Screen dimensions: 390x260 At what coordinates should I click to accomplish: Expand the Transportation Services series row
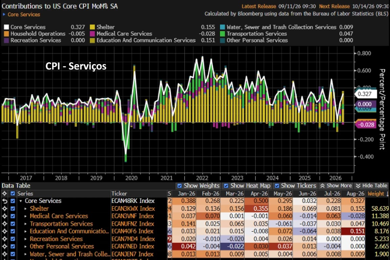point(26,224)
